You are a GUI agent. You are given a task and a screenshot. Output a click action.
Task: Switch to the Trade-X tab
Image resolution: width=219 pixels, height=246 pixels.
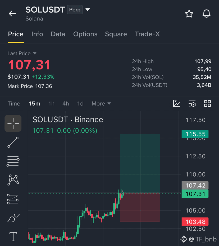click(147, 34)
